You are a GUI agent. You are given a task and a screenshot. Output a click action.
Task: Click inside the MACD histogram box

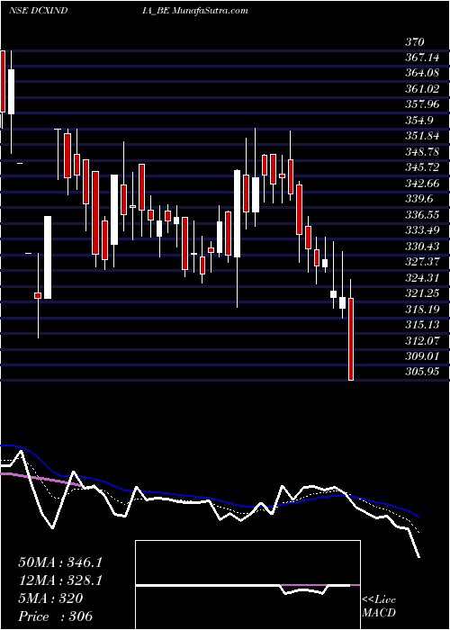click(247, 585)
